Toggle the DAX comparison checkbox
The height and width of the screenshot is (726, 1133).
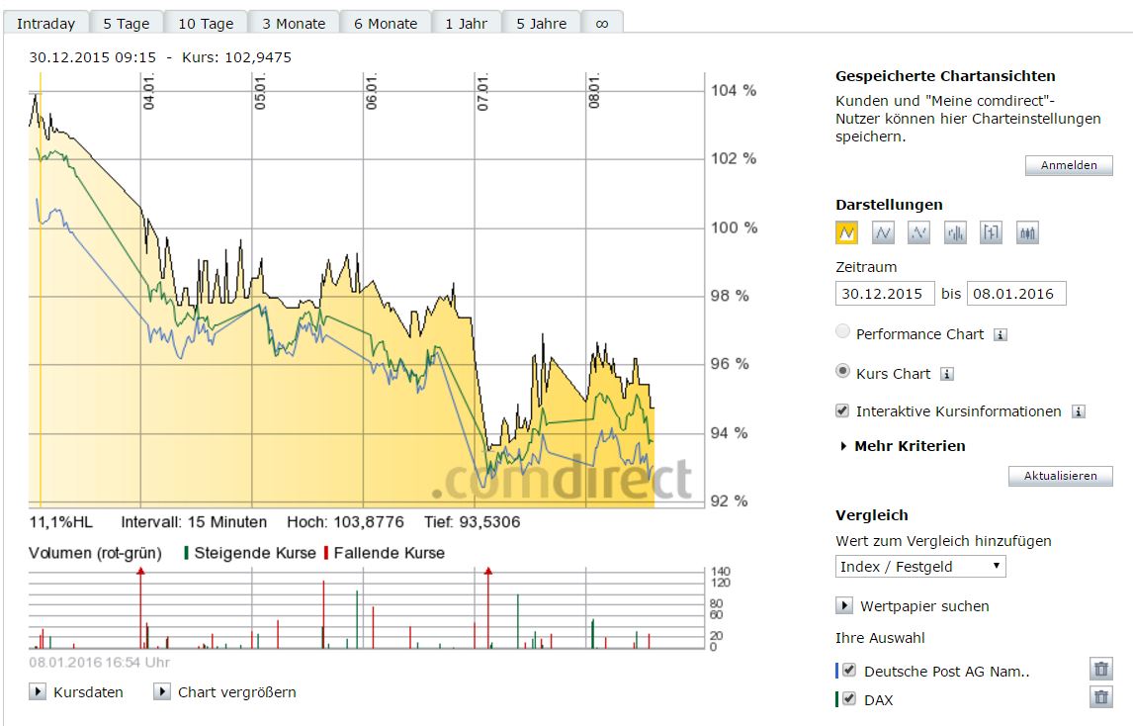[x=849, y=698]
